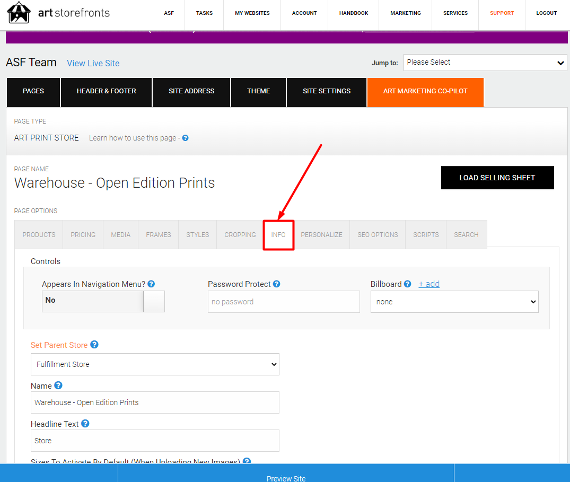Open TASKS in top navigation
Image resolution: width=570 pixels, height=482 pixels.
click(x=204, y=13)
